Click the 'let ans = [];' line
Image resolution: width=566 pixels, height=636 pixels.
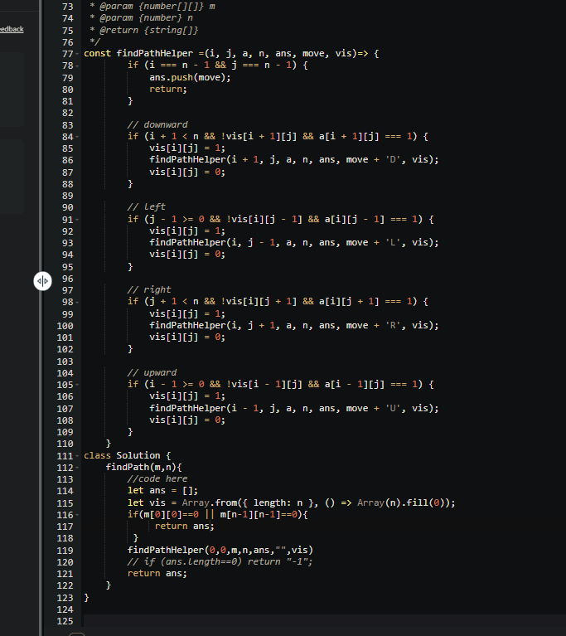pyautogui.click(x=162, y=490)
